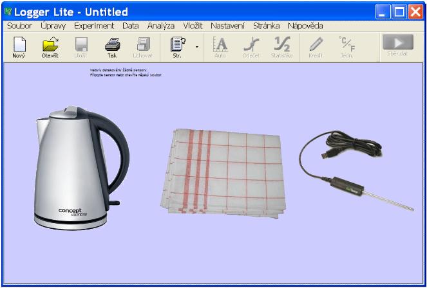Open a file with the Otevřít folder icon
Image resolution: width=427 pixels, height=288 pixels.
point(50,44)
